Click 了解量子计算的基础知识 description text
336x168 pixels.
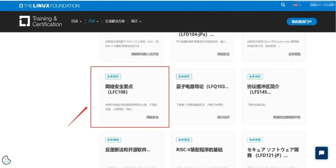pyautogui.click(x=201, y=105)
